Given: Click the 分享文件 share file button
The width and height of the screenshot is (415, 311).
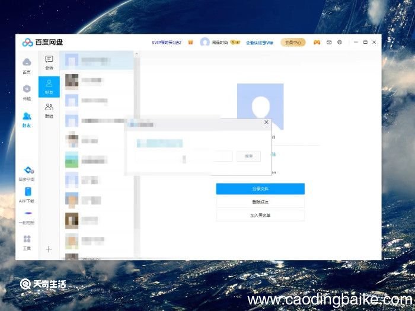Looking at the screenshot, I should click(x=260, y=189).
